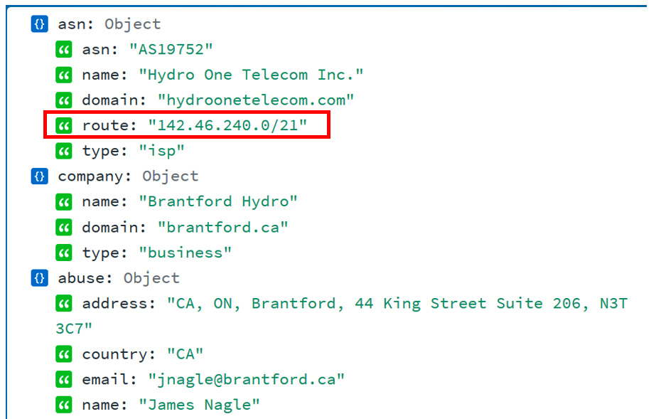Select the "route:" key label
Viewport: 651px width, 419px height.
tap(109, 125)
